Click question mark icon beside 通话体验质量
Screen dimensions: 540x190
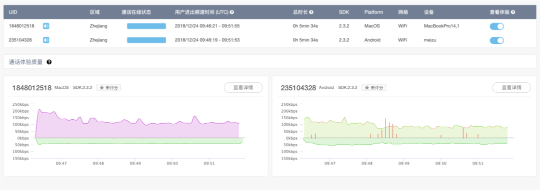point(49,62)
